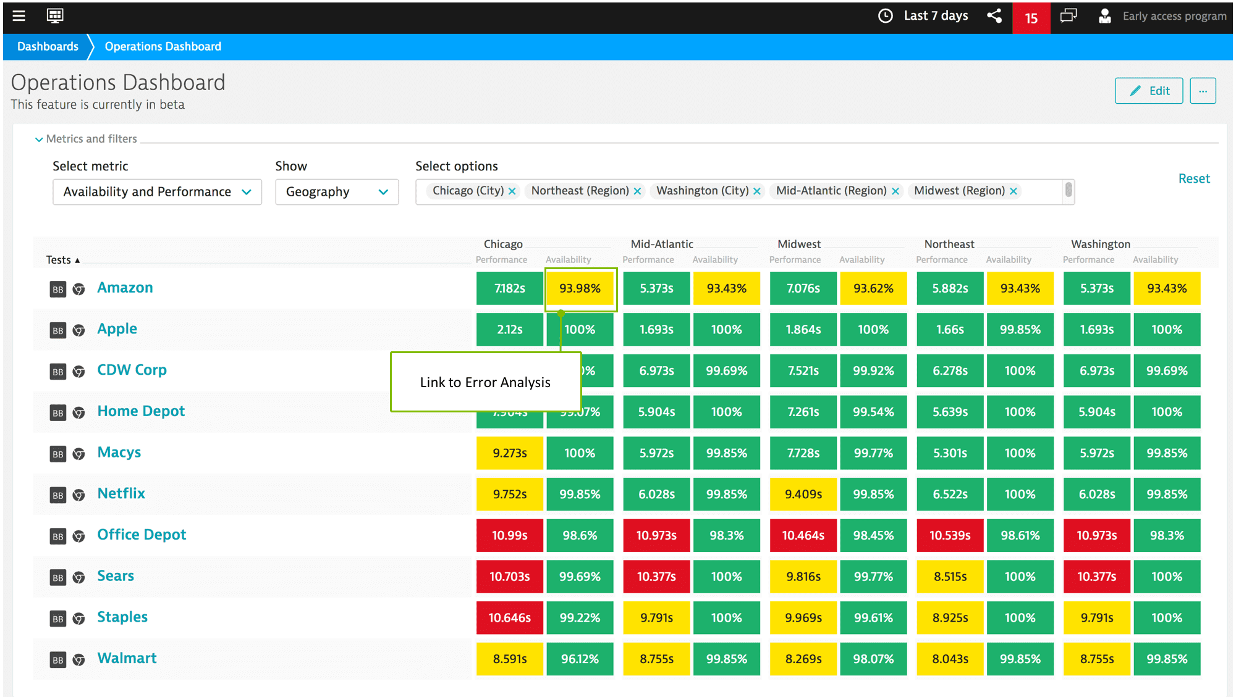Remove the Chicago (City) filter tag
The image size is (1236, 697).
(512, 191)
